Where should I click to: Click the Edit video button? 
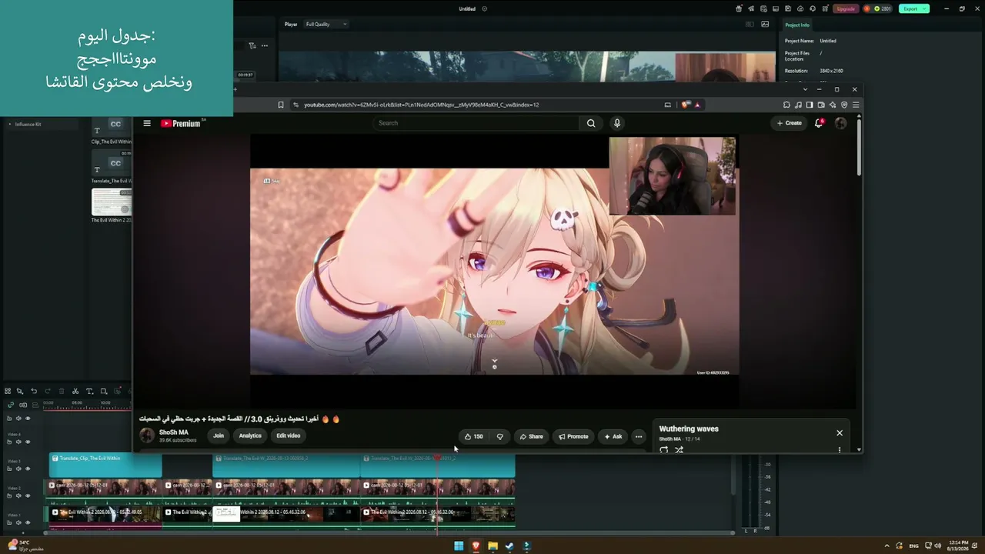click(289, 436)
